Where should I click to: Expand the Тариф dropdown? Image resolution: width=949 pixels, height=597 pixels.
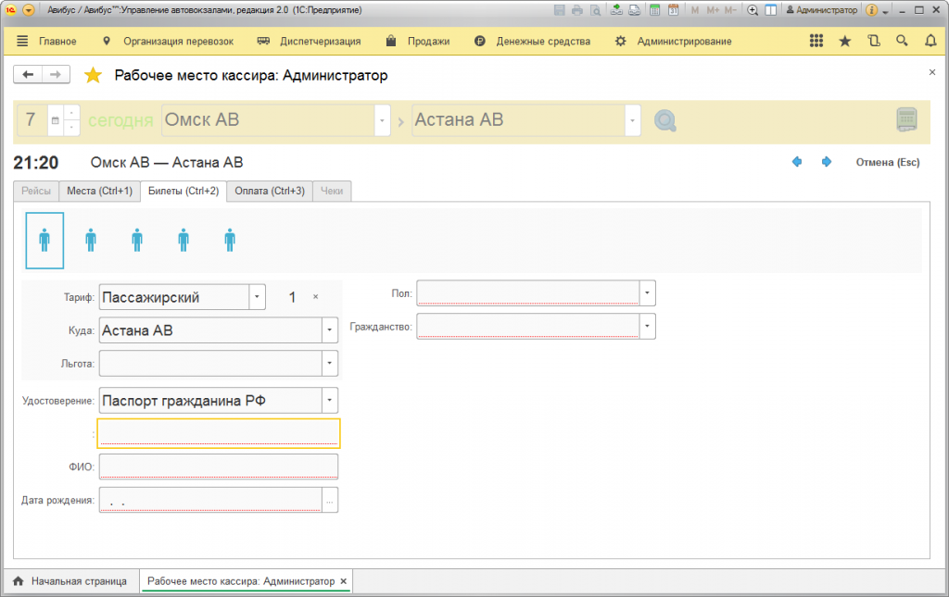pyautogui.click(x=257, y=297)
